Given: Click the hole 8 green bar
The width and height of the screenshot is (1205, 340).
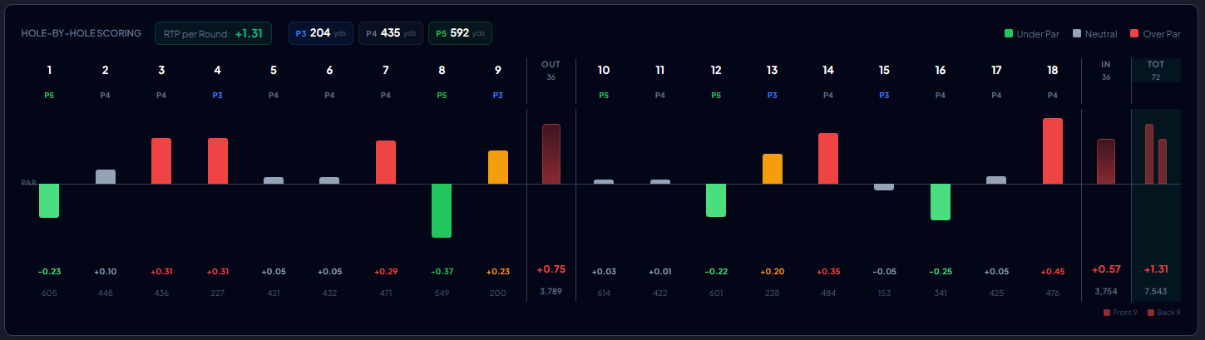Looking at the screenshot, I should [x=442, y=210].
